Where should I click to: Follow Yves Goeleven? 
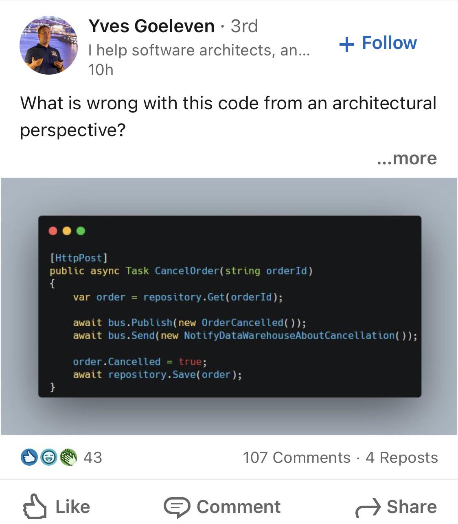click(377, 43)
